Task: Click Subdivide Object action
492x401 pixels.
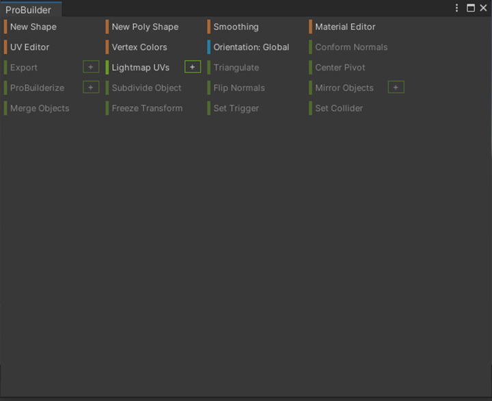Action: (x=146, y=88)
